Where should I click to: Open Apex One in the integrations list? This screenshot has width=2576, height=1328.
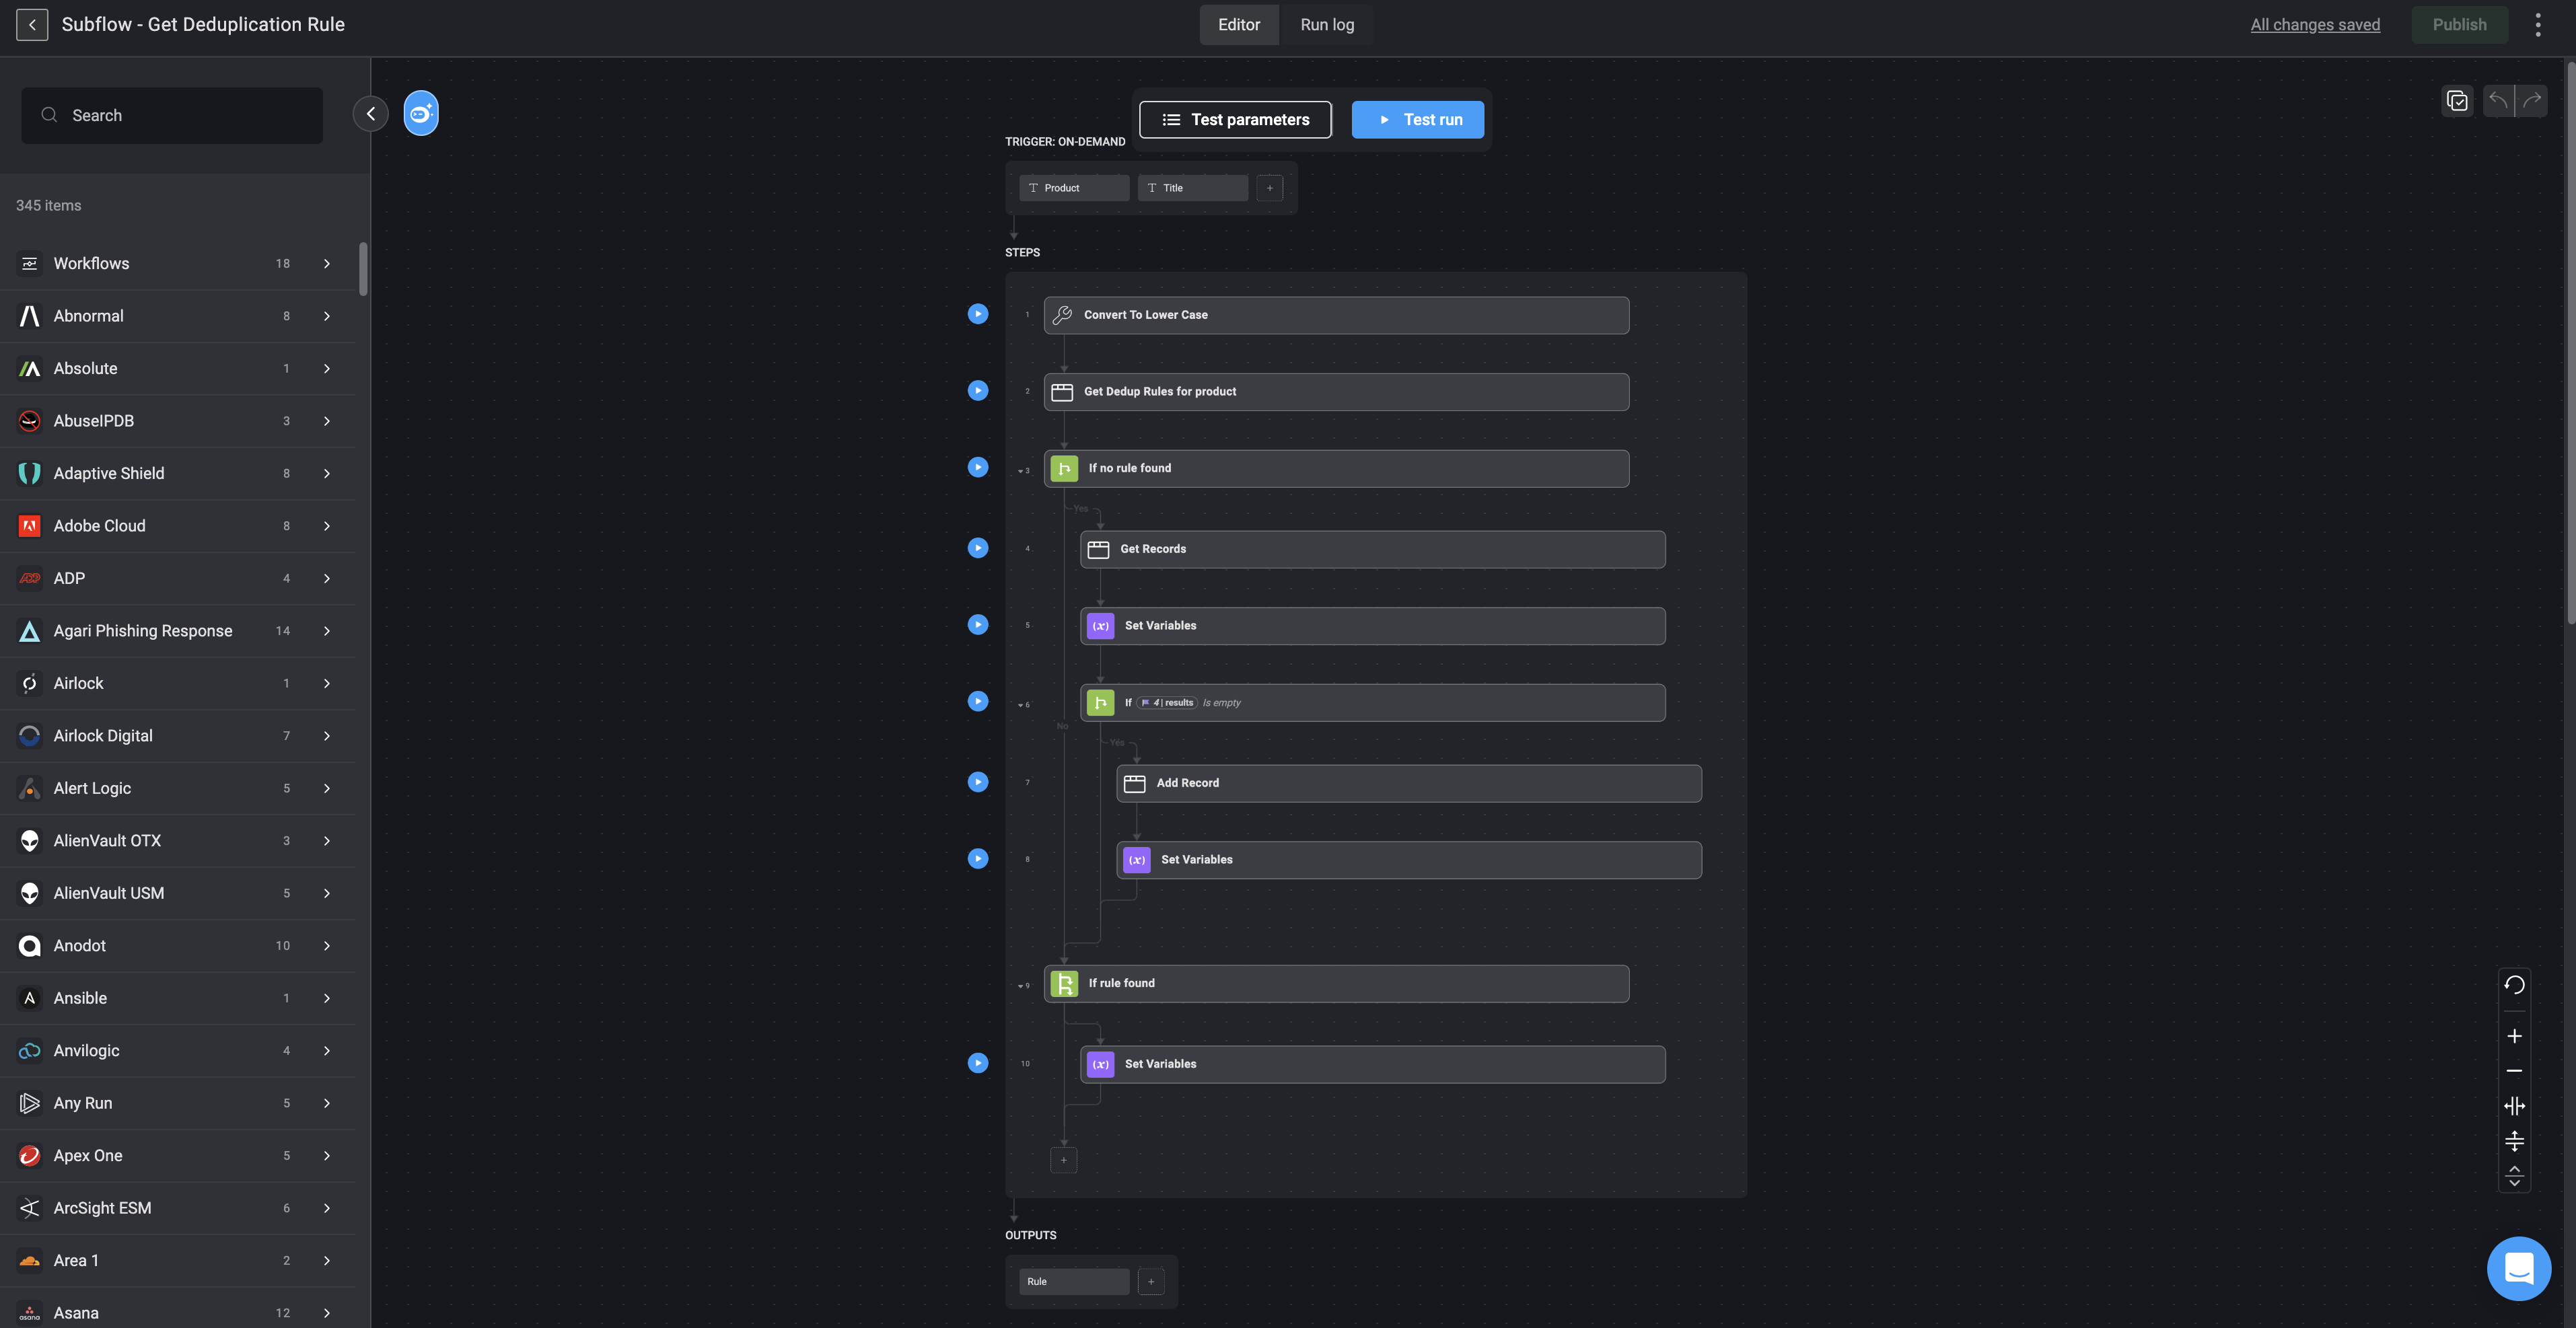178,1156
